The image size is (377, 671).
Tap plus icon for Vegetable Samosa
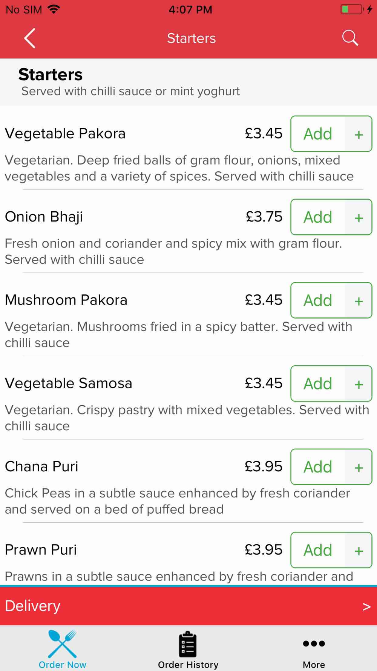click(x=359, y=384)
